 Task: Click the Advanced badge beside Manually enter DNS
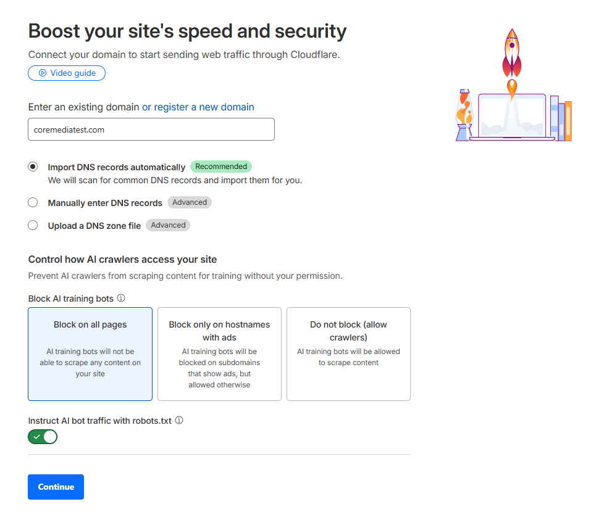click(190, 202)
